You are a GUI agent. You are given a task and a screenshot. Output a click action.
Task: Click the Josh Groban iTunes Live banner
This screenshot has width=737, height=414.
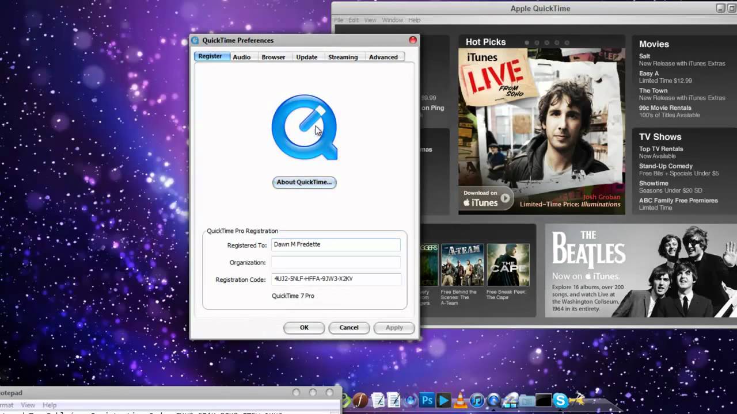pos(542,132)
